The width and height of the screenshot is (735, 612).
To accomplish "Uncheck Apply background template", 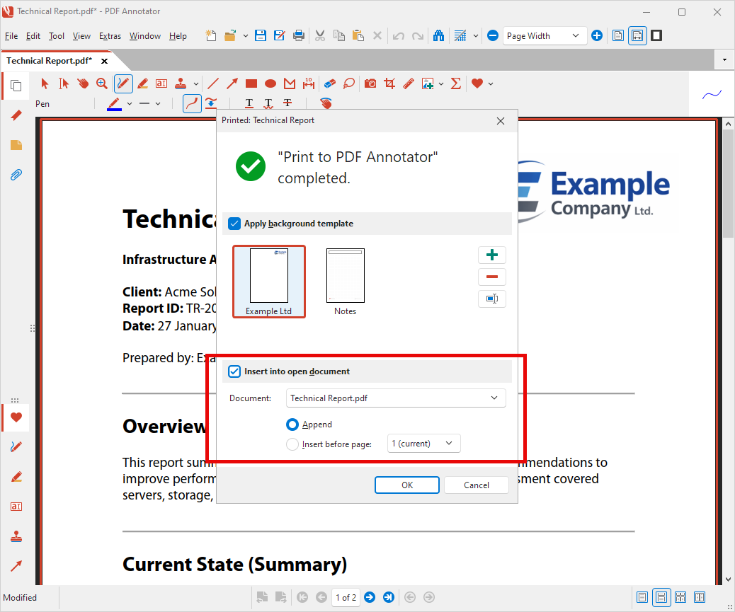I will (x=234, y=224).
